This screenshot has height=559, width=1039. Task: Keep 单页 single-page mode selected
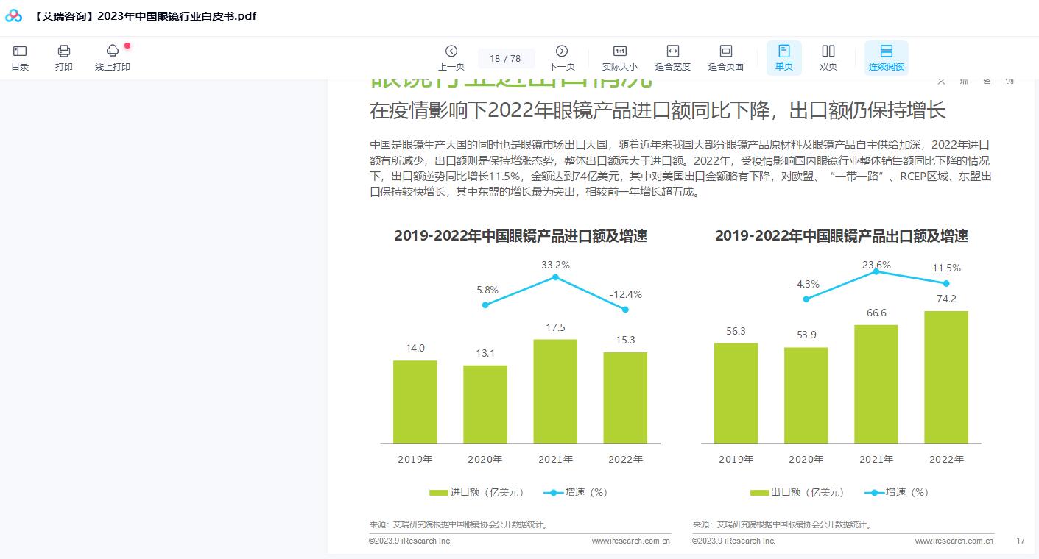[783, 57]
